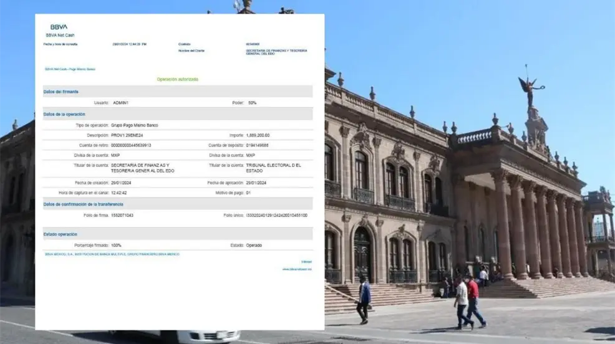Select the Datos de la operación header
The image size is (615, 344).
pyautogui.click(x=64, y=114)
